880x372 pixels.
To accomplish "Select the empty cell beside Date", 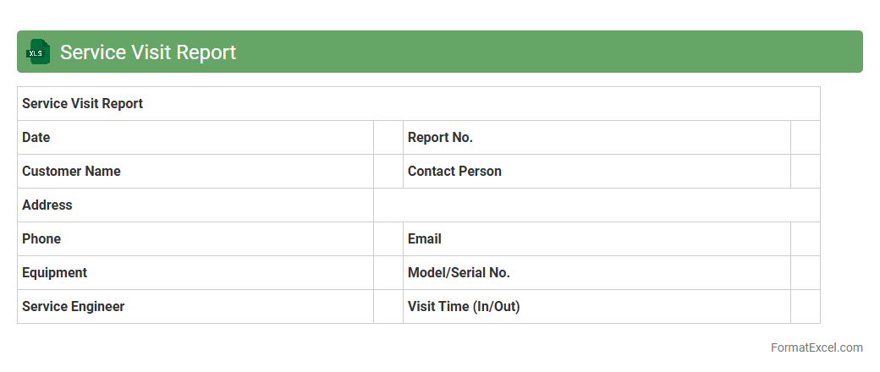I will (x=388, y=138).
